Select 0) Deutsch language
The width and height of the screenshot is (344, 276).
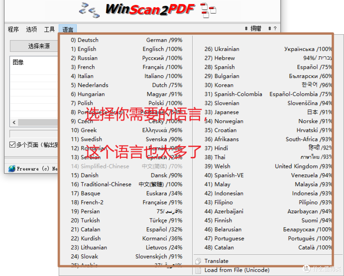point(126,40)
